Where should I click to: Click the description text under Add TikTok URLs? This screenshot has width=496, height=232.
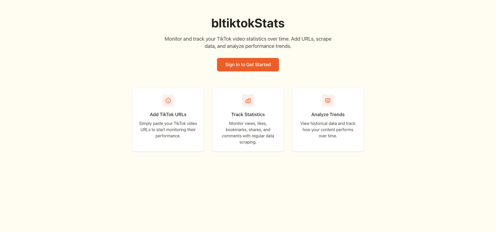168,130
